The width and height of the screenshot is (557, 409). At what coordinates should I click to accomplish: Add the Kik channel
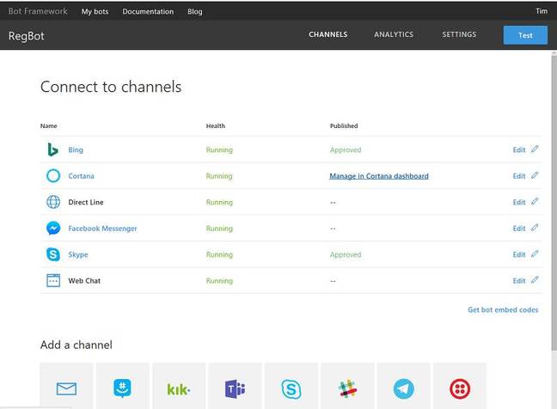pos(179,388)
